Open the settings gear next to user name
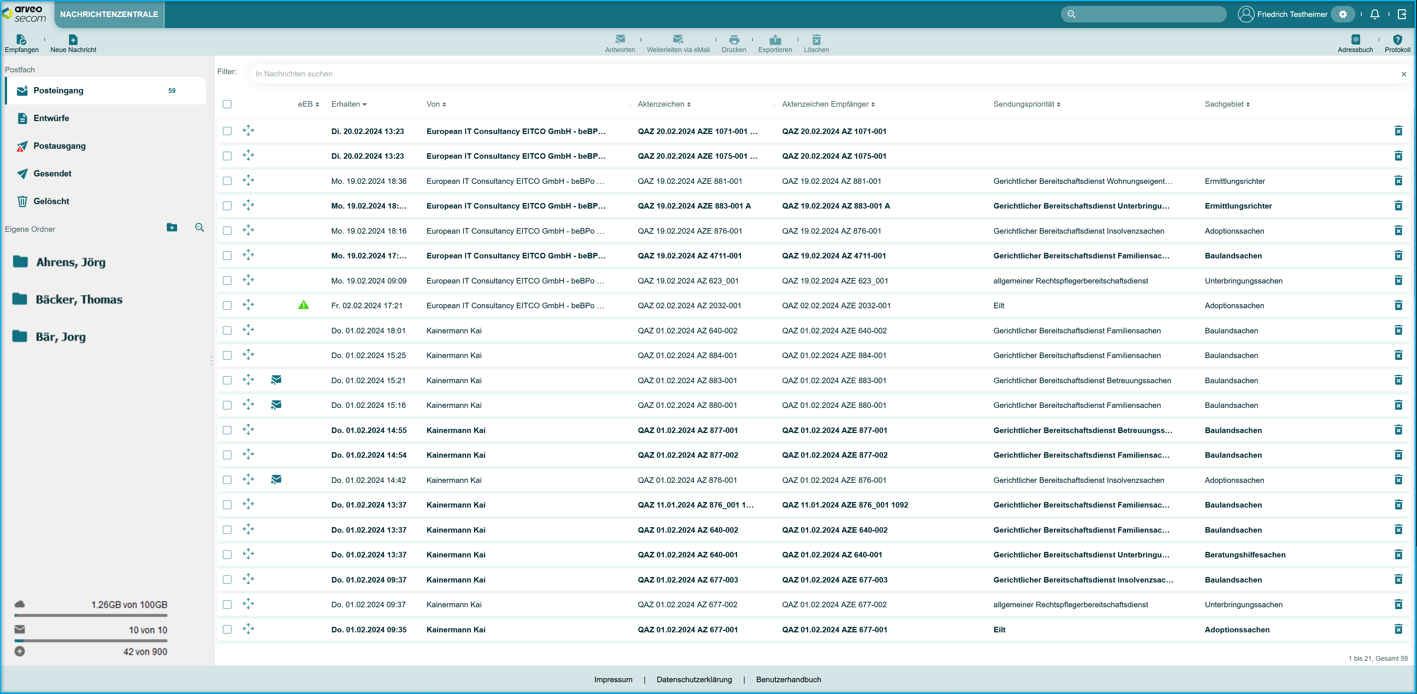This screenshot has height=694, width=1417. coord(1343,14)
